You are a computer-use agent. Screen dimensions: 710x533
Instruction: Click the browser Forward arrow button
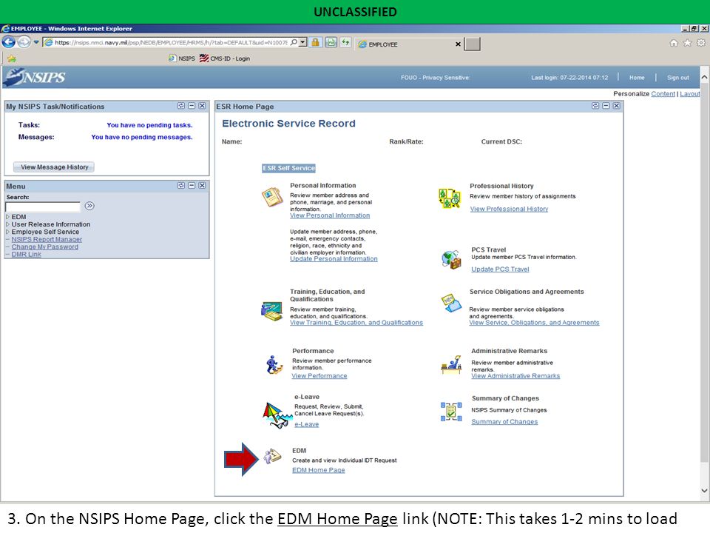pyautogui.click(x=24, y=43)
